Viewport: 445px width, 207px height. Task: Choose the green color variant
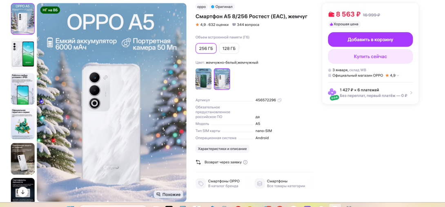203,79
